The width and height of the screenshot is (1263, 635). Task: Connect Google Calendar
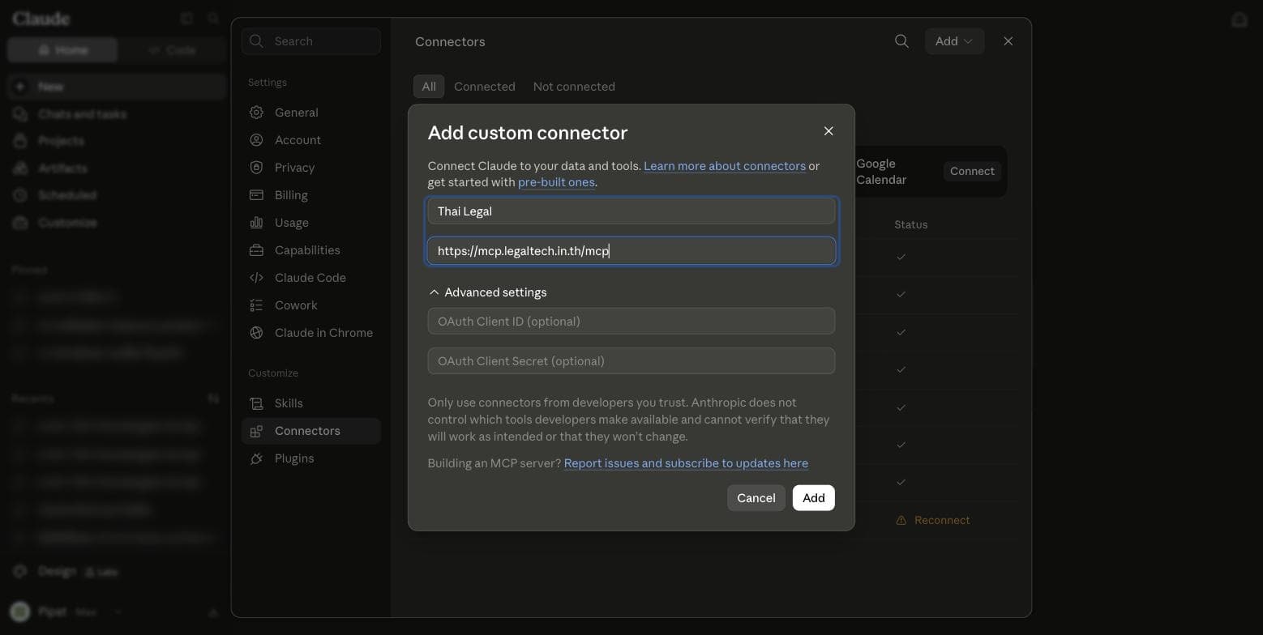(x=972, y=172)
